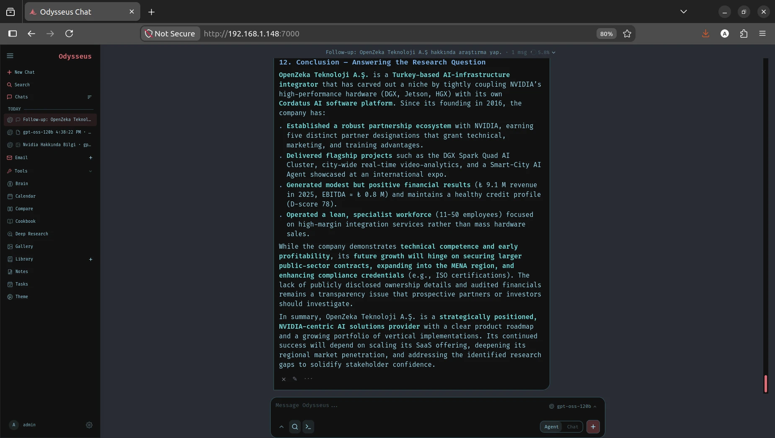Reset the 80% zoom level
This screenshot has width=775, height=438.
click(x=606, y=34)
